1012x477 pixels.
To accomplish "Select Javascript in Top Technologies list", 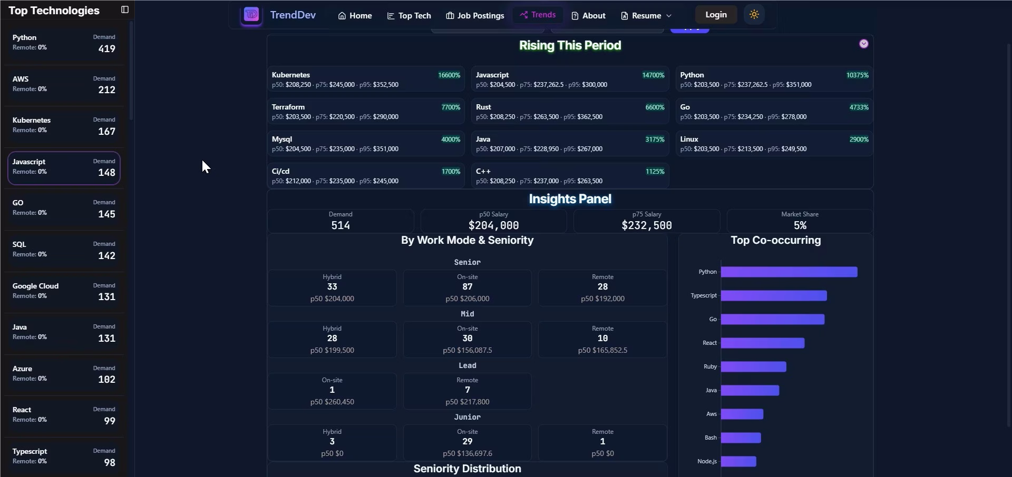I will pos(64,167).
